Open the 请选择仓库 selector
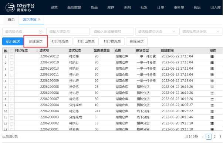This screenshot has height=143, width=223. point(24,31)
